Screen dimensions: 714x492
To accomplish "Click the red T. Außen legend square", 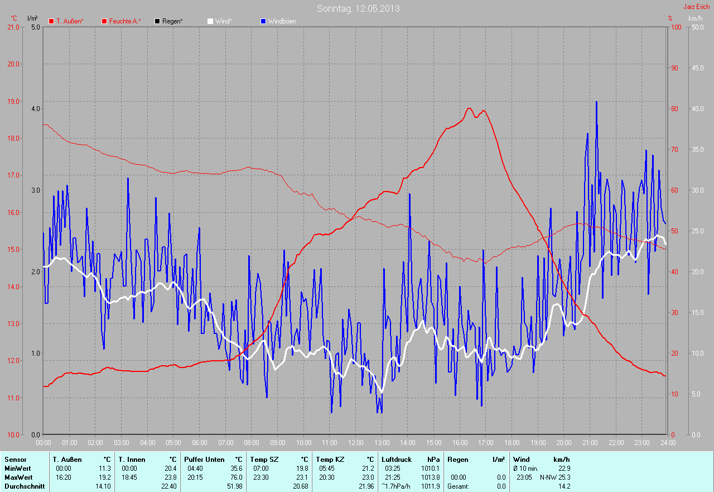I will [51, 21].
